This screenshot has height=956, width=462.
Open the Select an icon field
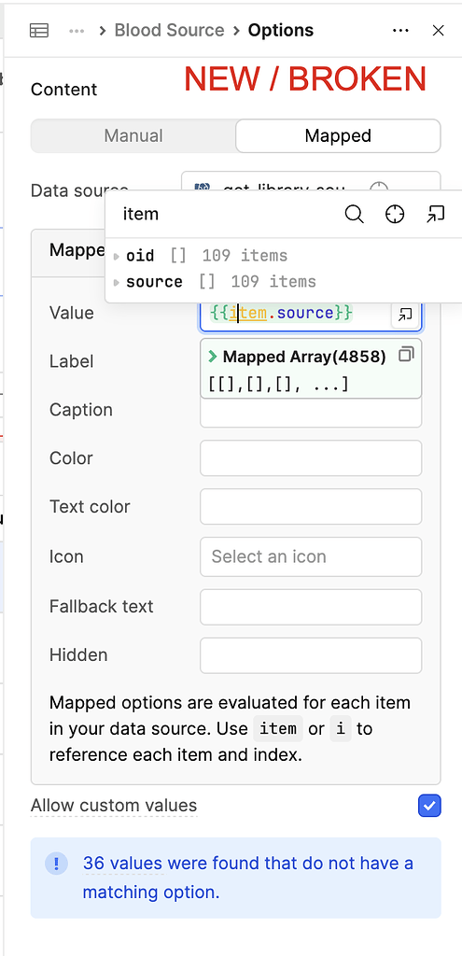[311, 556]
